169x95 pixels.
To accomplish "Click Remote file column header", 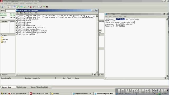I will (44, 78).
